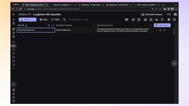
Task: Duplicate the aibot.how row
Action: (x=160, y=30)
